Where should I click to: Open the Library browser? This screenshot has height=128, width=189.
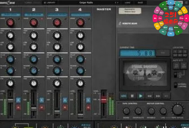50,2
